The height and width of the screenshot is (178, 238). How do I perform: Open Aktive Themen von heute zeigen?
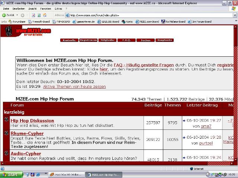pyautogui.click(x=74, y=86)
